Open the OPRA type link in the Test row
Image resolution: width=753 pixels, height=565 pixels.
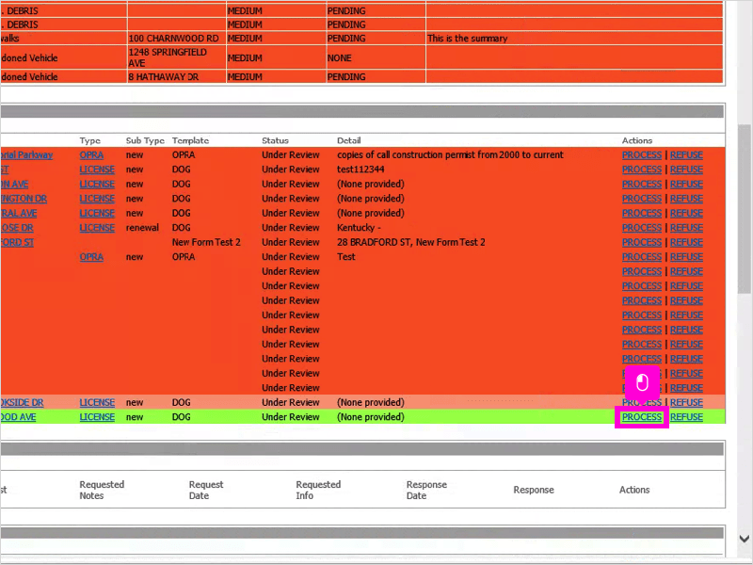click(x=91, y=257)
